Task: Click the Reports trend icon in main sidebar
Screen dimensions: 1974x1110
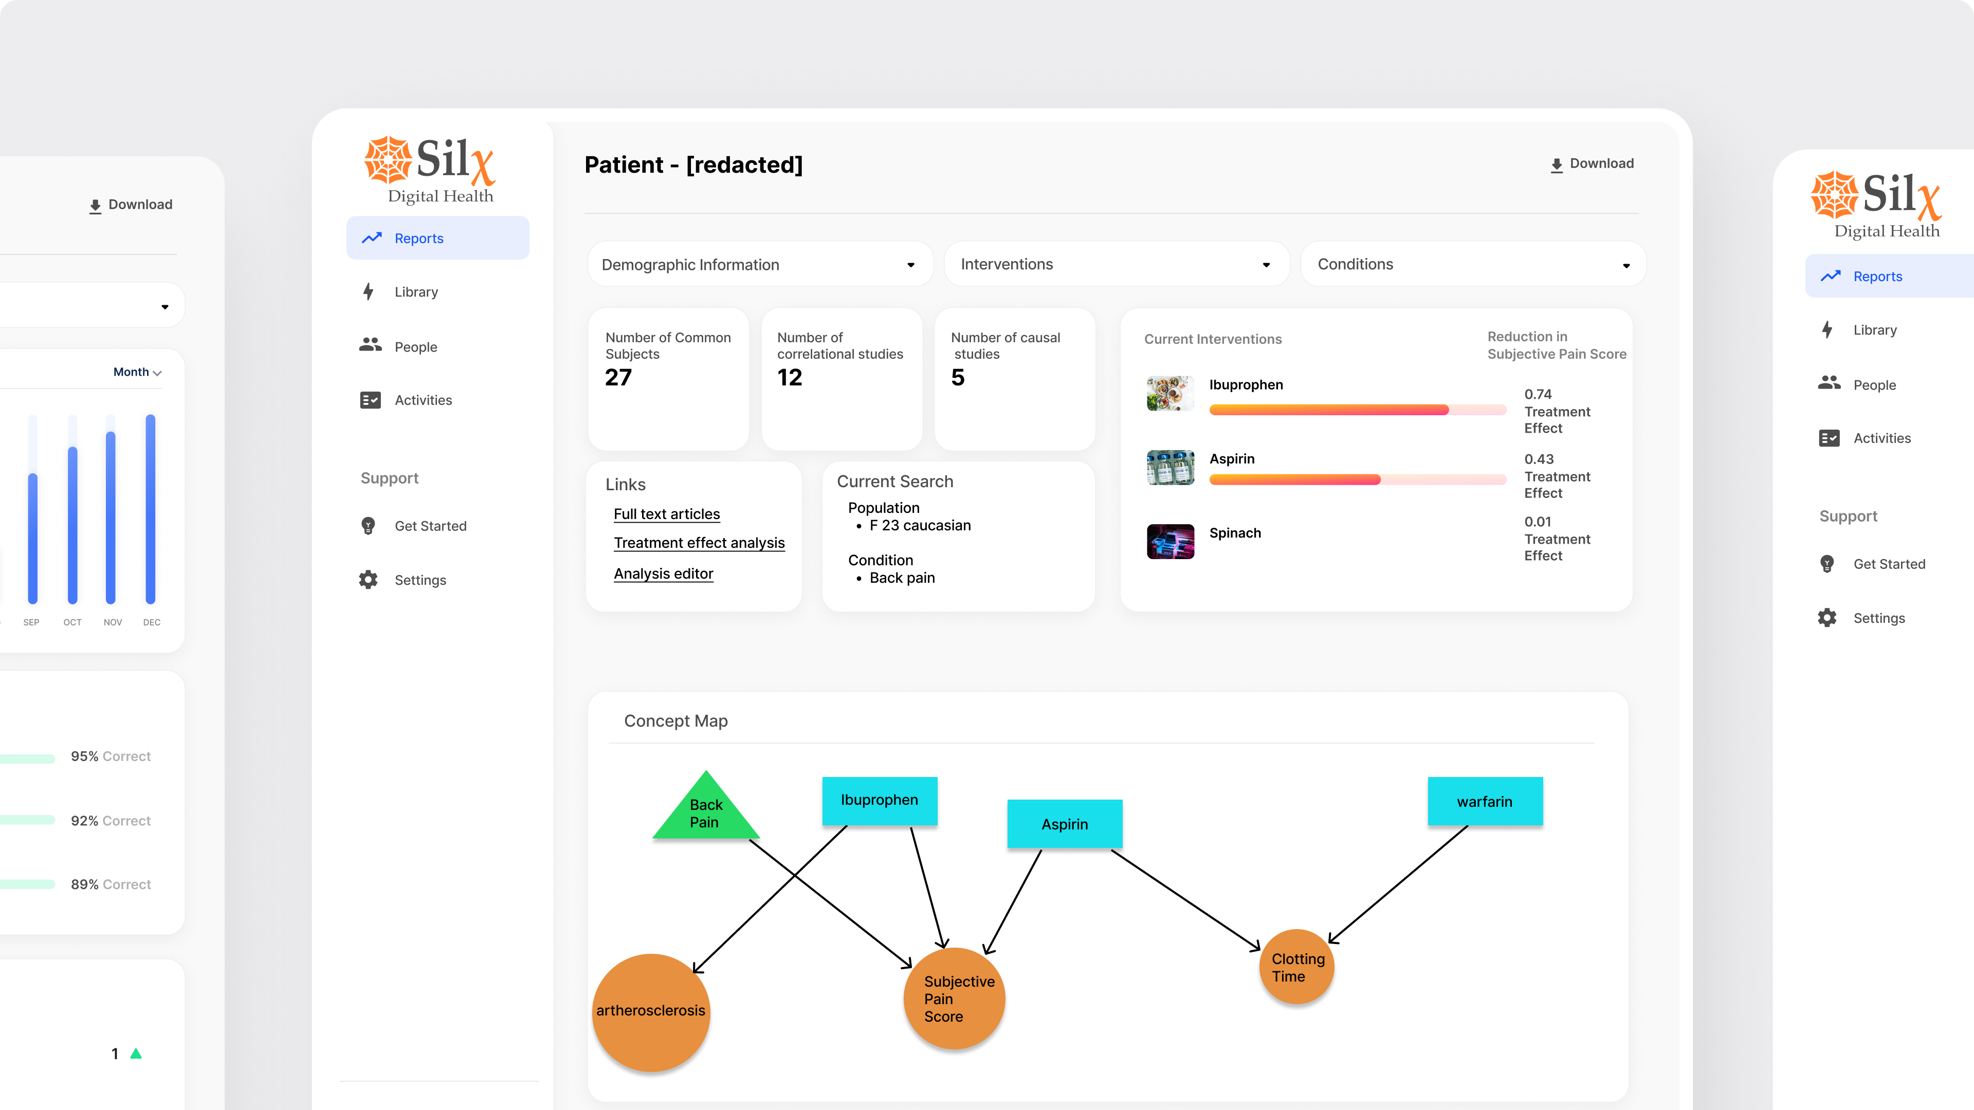Action: tap(372, 238)
